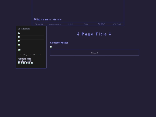Click the 'Page Title' heading
This screenshot has width=156, height=117.
click(x=94, y=34)
